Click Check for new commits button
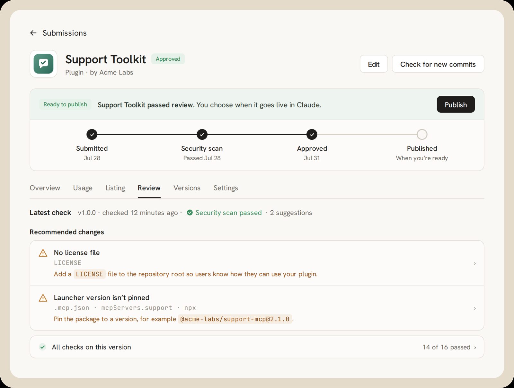The width and height of the screenshot is (514, 388). point(438,64)
